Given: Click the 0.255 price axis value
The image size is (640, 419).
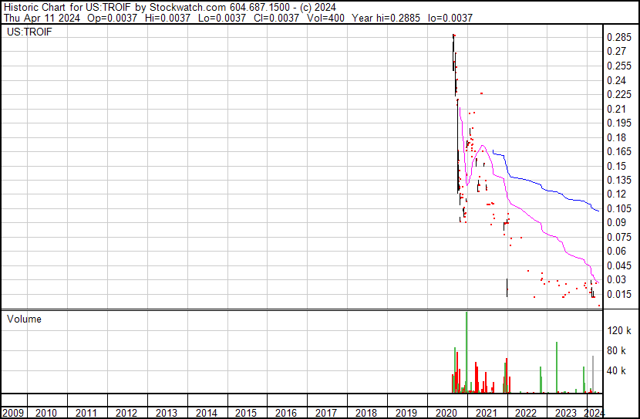Looking at the screenshot, I should 619,66.
